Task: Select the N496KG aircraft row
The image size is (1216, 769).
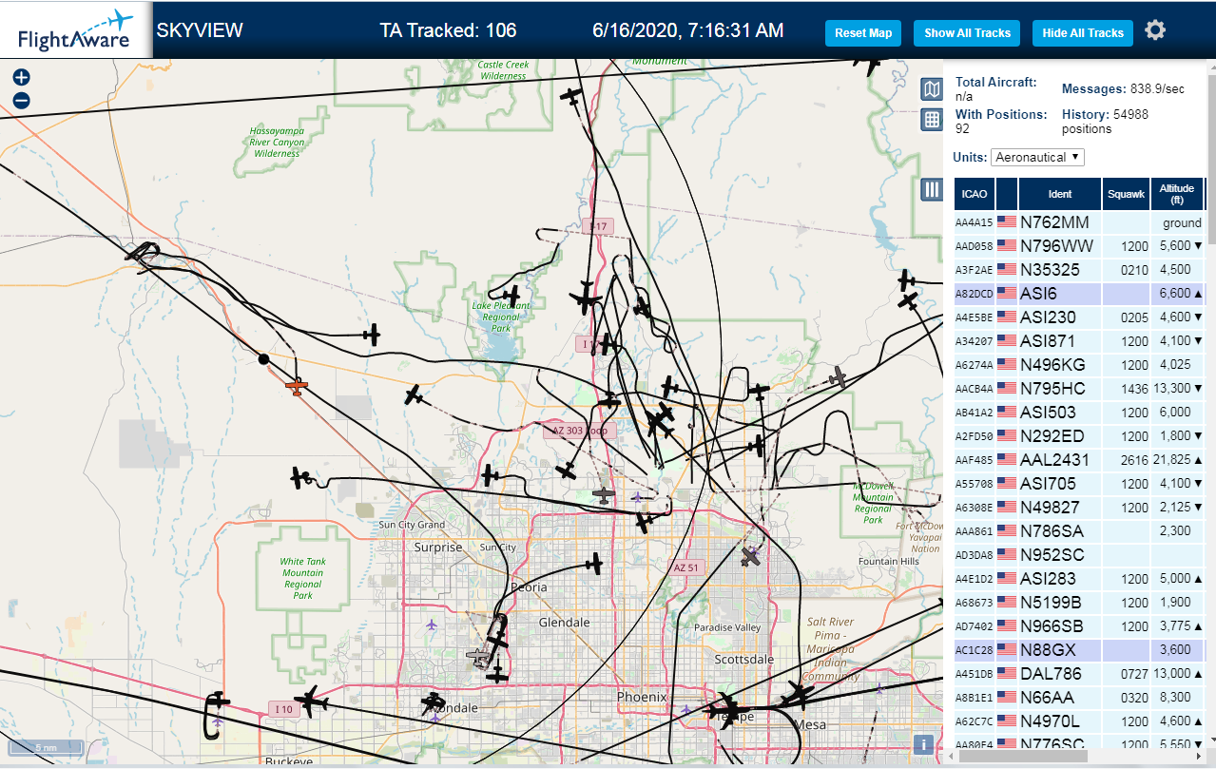Action: coord(1080,365)
